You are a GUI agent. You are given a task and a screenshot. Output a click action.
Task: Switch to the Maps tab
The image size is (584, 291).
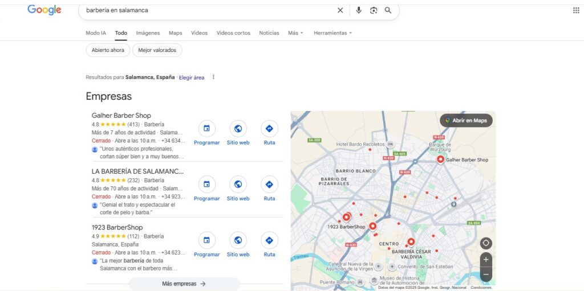point(175,33)
